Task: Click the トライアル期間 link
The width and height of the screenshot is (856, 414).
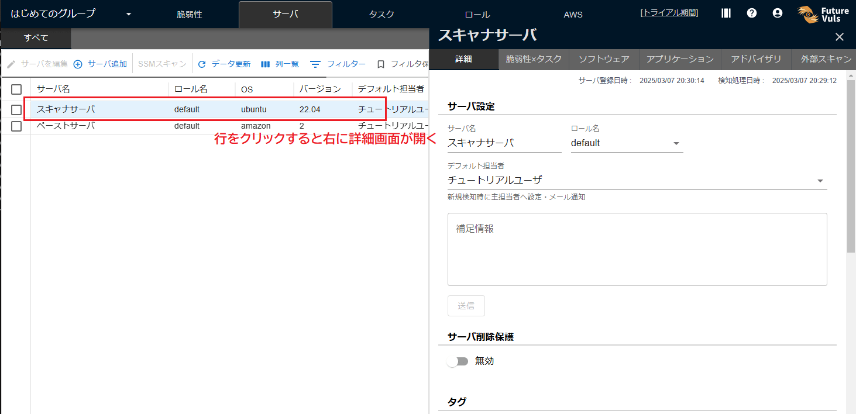Action: click(x=669, y=13)
